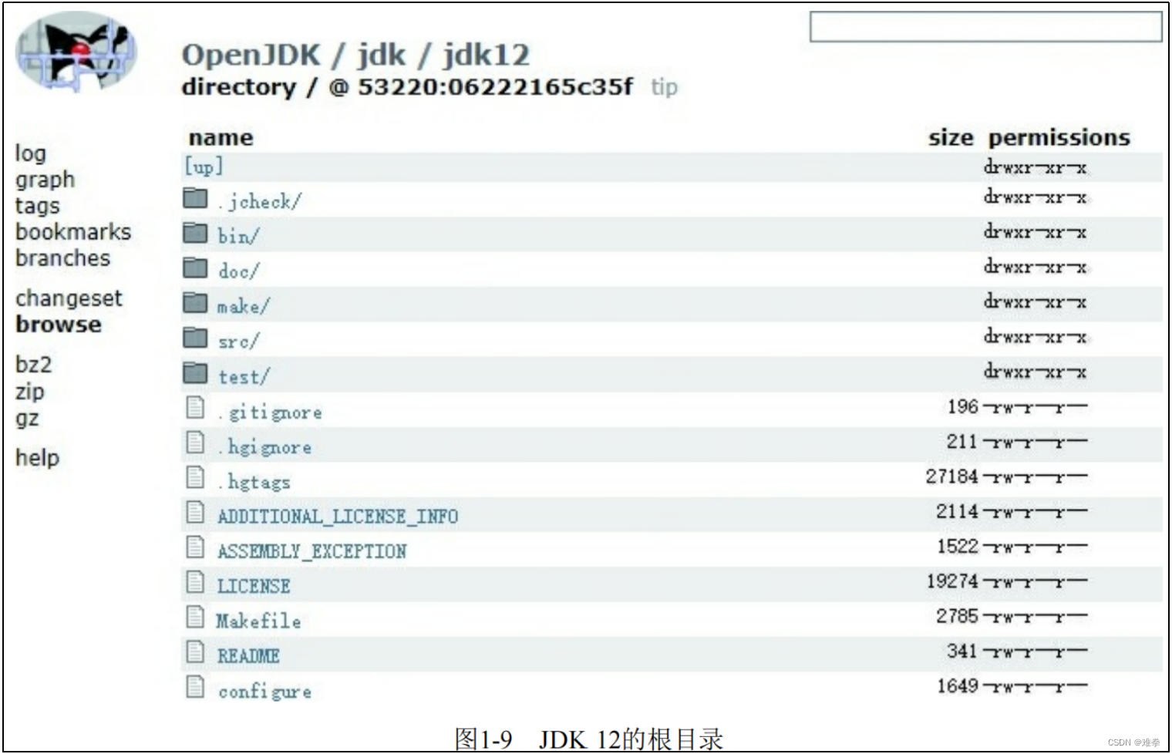Viewport: 1172px width, 754px height.
Task: Open the [up] navigation link
Action: click(x=203, y=166)
